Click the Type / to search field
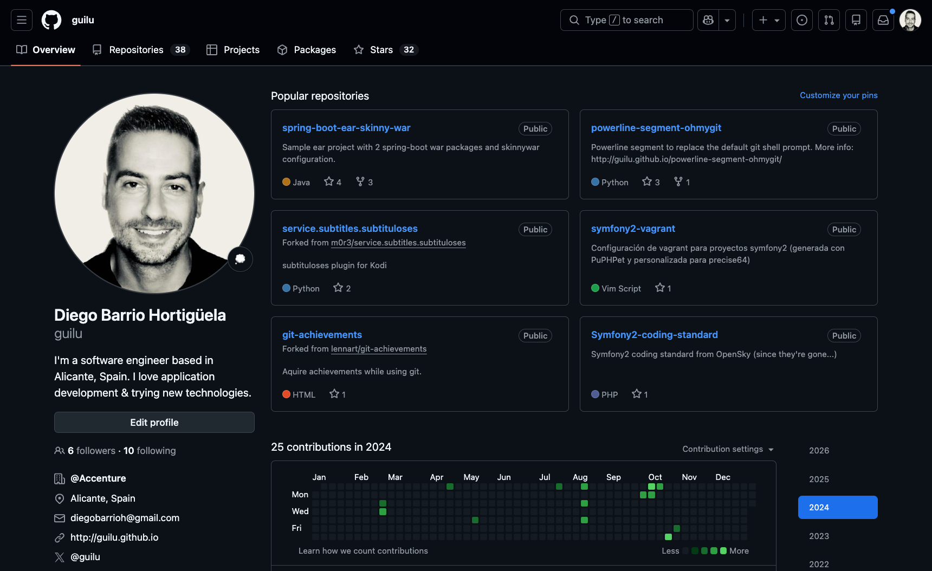 626,20
